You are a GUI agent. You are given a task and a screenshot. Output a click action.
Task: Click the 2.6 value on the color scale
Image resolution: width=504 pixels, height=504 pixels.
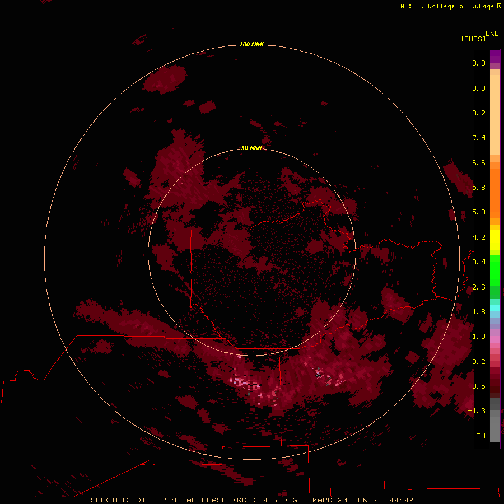click(x=479, y=287)
